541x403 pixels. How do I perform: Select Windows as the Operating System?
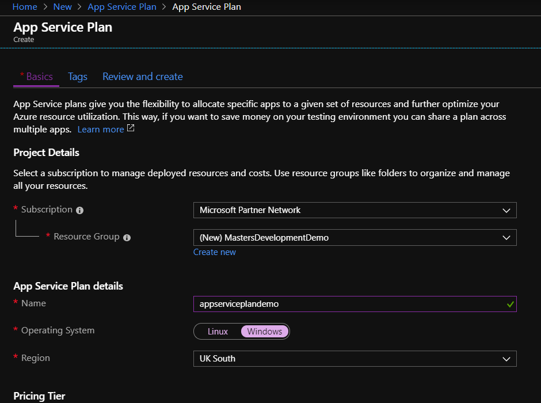[x=265, y=331]
